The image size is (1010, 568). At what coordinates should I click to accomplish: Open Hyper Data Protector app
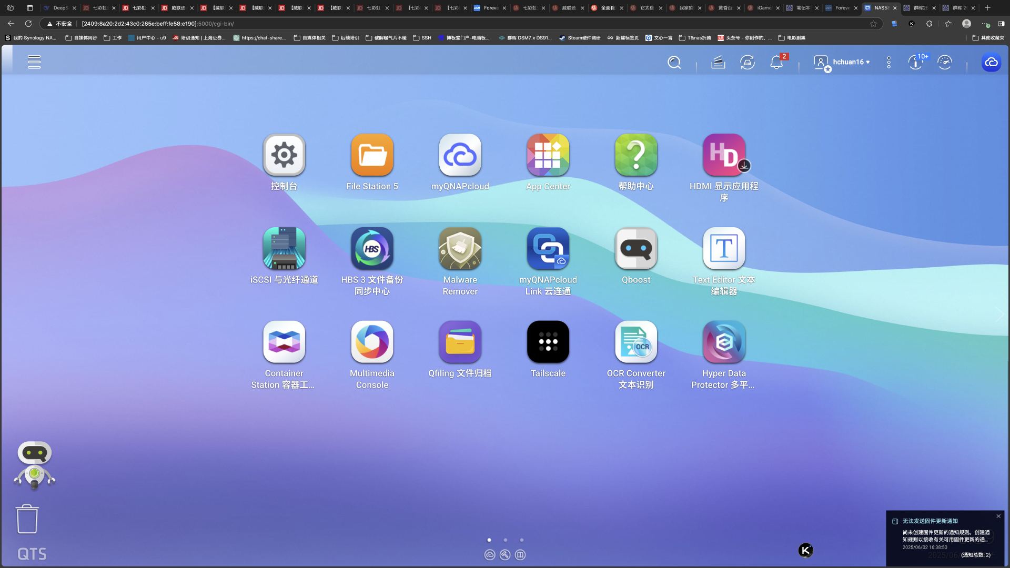pos(724,342)
